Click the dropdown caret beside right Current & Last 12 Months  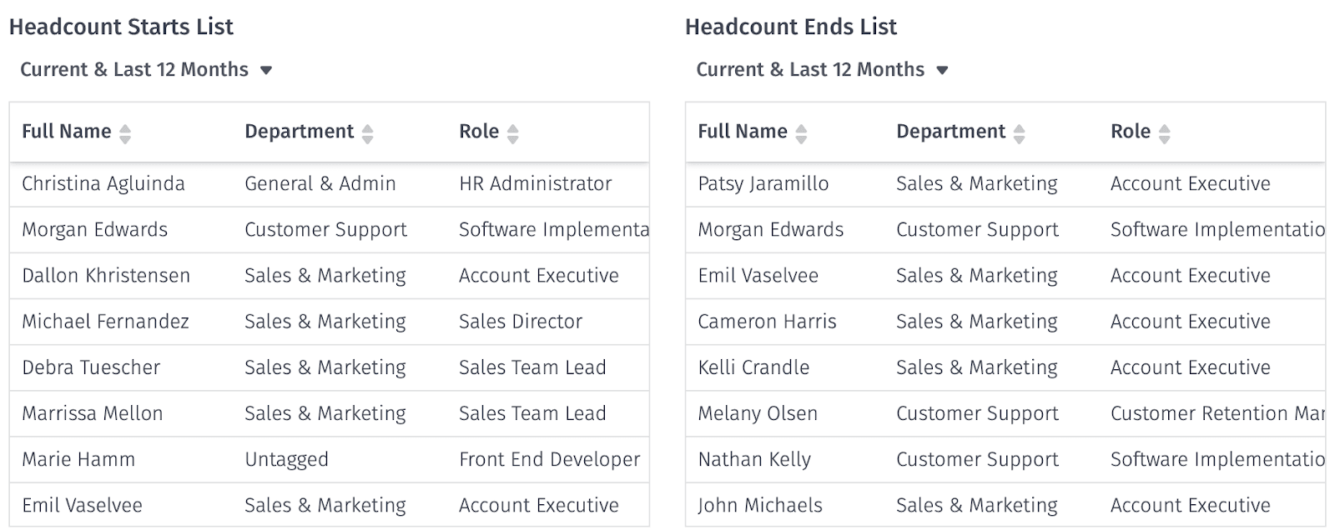point(943,70)
